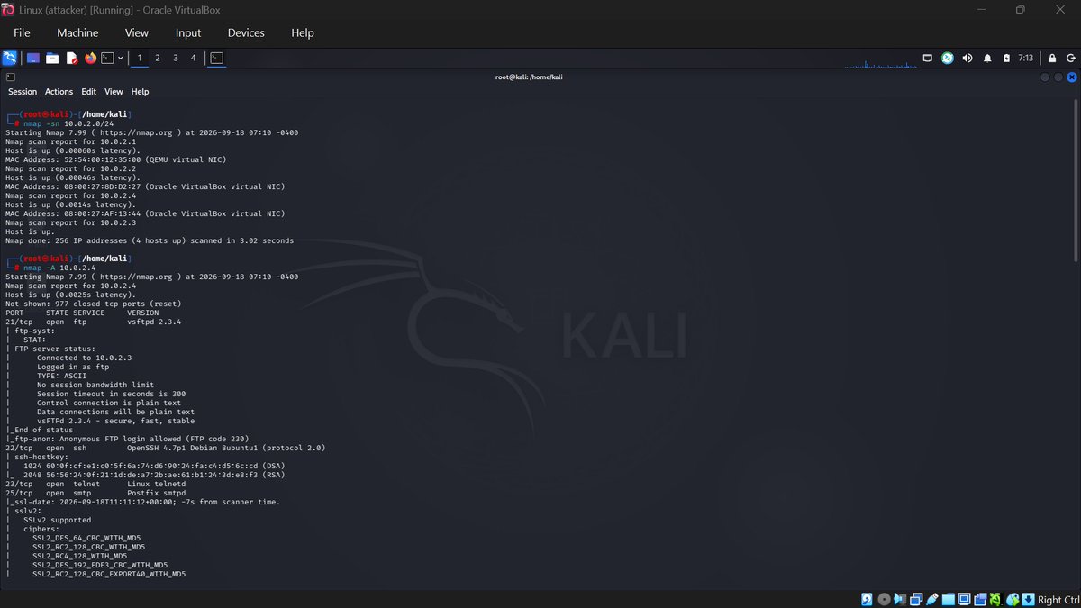Open the terminal View menu
This screenshot has height=608, width=1081.
(114, 92)
